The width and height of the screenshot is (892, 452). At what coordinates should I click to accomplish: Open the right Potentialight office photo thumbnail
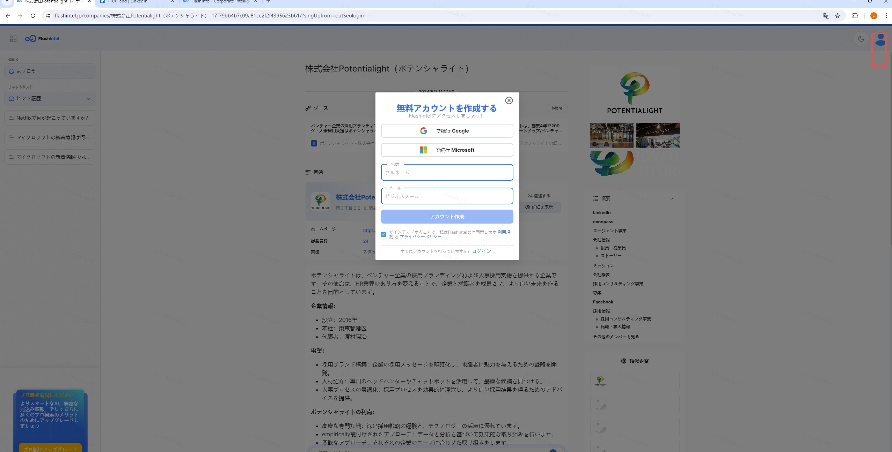pos(658,136)
